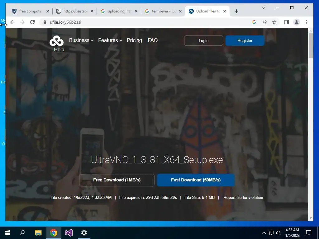Open File Explorer from the taskbar
This screenshot has height=239, width=319.
click(x=38, y=233)
